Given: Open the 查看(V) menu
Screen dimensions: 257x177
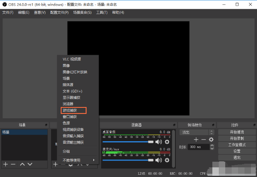Looking at the screenshot, I should click(x=40, y=12).
